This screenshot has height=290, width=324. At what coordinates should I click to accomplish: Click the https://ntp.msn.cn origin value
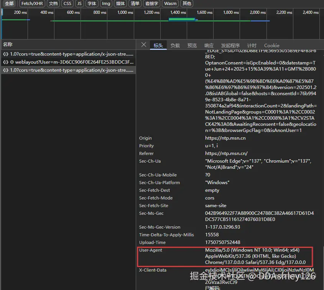point(225,138)
